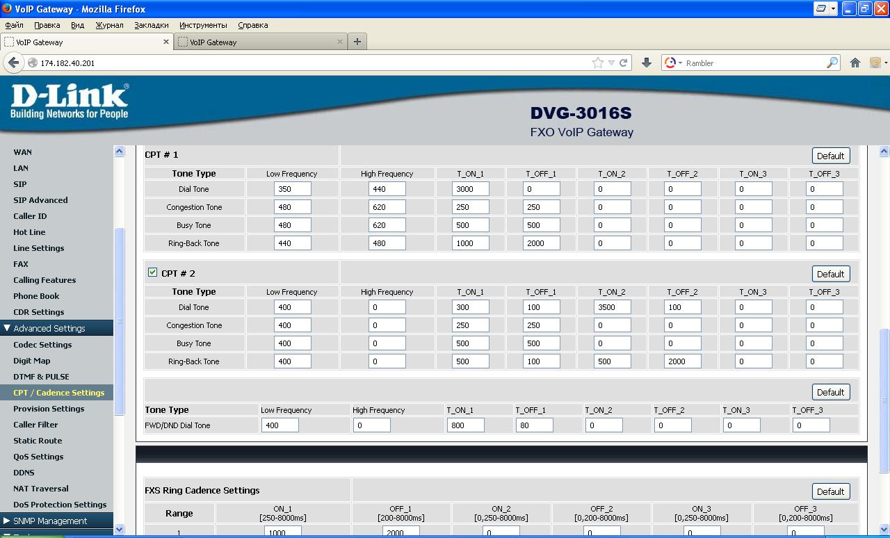Open the downloads arrow icon

[x=646, y=63]
